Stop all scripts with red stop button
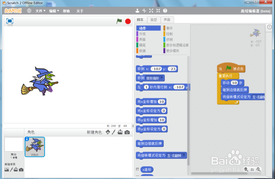Screen dimensions: 275x179 [x=128, y=21]
